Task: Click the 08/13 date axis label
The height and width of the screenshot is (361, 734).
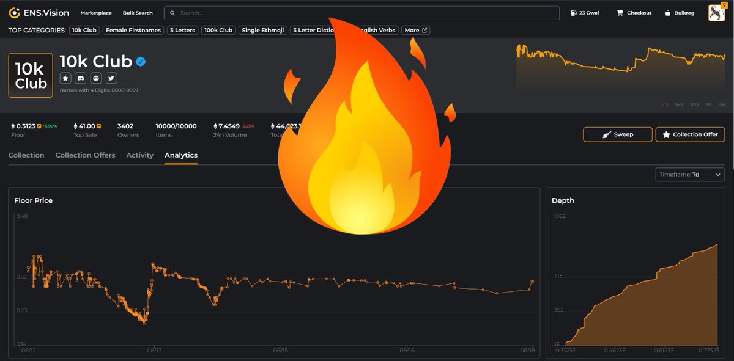Action: 154,351
